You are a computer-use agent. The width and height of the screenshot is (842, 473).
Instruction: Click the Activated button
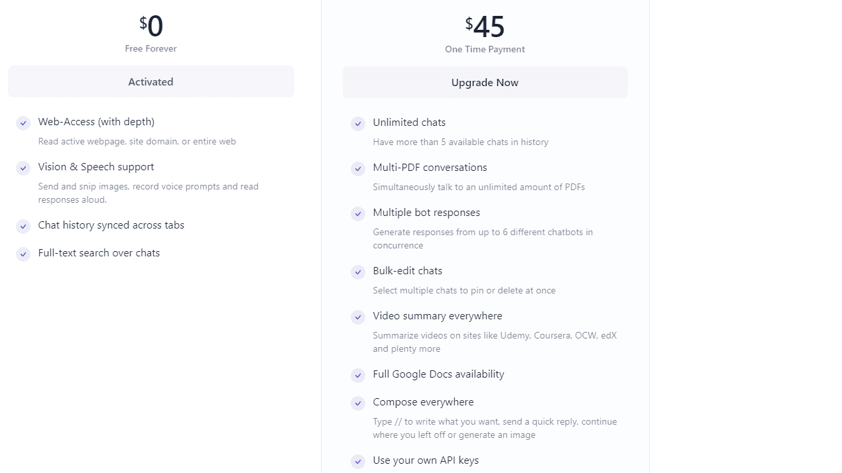[150, 81]
